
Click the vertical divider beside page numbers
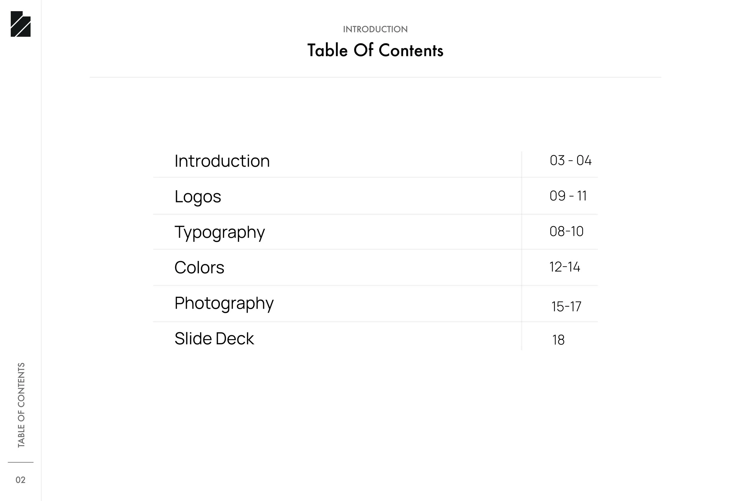coord(521,251)
